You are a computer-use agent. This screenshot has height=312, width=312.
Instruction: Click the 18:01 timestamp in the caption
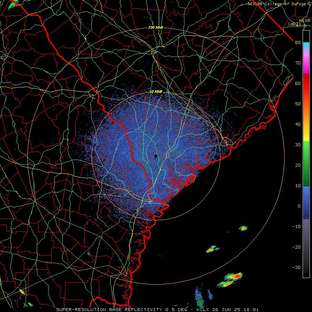point(252,310)
